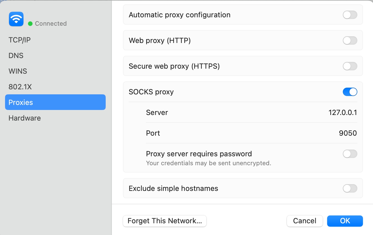Select WINS in the sidebar
The width and height of the screenshot is (373, 235).
tap(18, 71)
